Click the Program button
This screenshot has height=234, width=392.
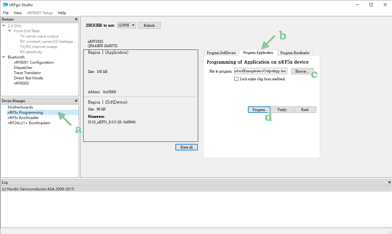(x=259, y=110)
